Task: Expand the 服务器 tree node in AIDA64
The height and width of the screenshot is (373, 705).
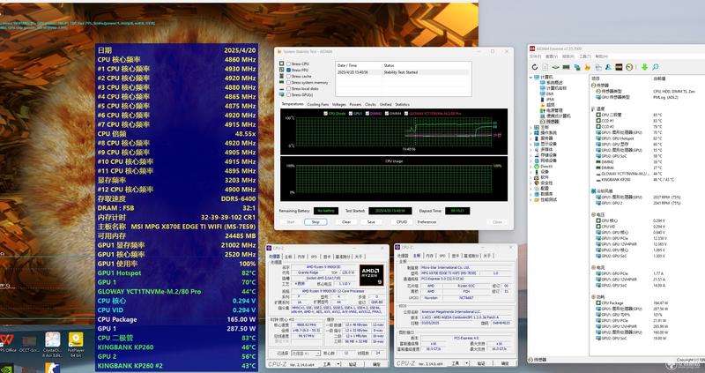Action: [531, 138]
